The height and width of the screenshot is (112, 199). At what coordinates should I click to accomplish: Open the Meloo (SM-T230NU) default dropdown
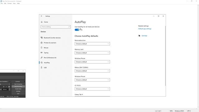(92, 71)
